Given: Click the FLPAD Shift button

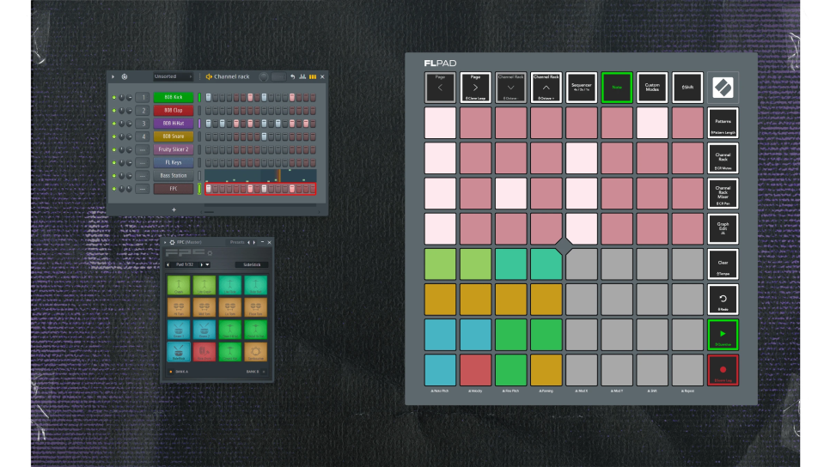Looking at the screenshot, I should coord(687,88).
